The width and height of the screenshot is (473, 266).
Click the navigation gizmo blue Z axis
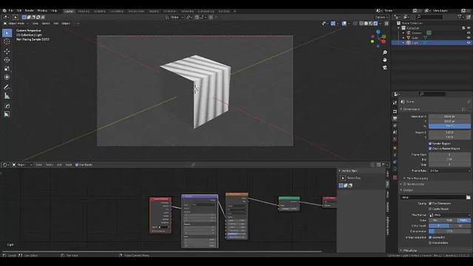coord(378,32)
